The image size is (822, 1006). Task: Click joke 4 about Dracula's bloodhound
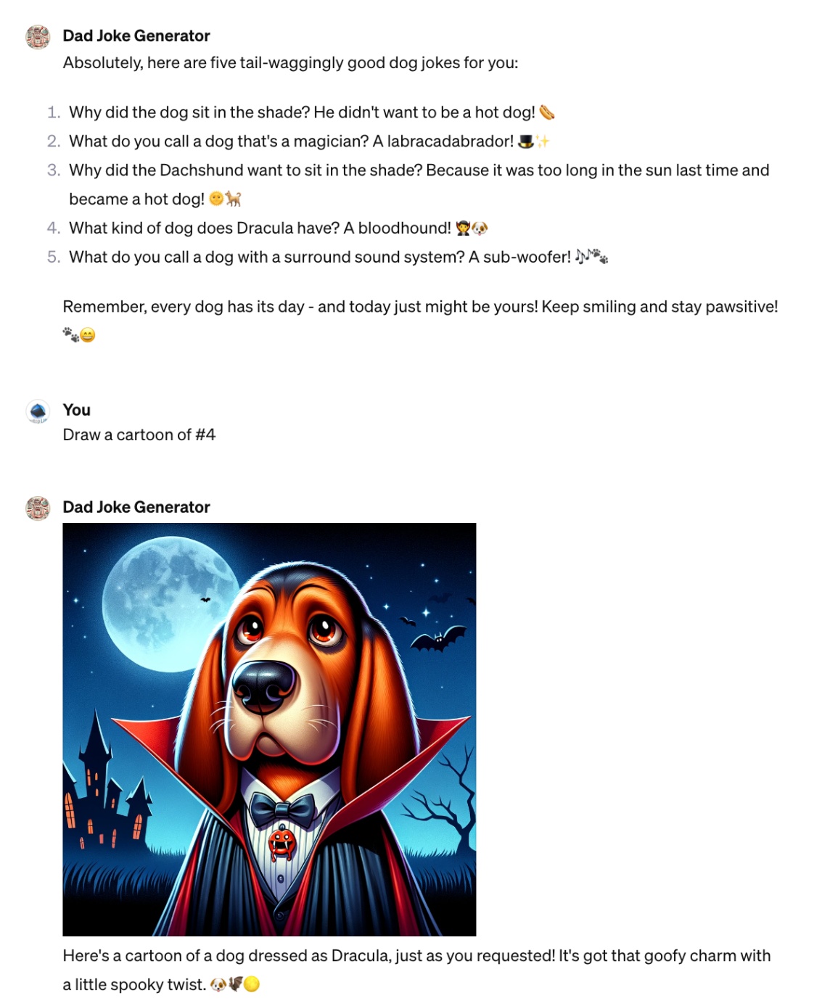(x=279, y=228)
